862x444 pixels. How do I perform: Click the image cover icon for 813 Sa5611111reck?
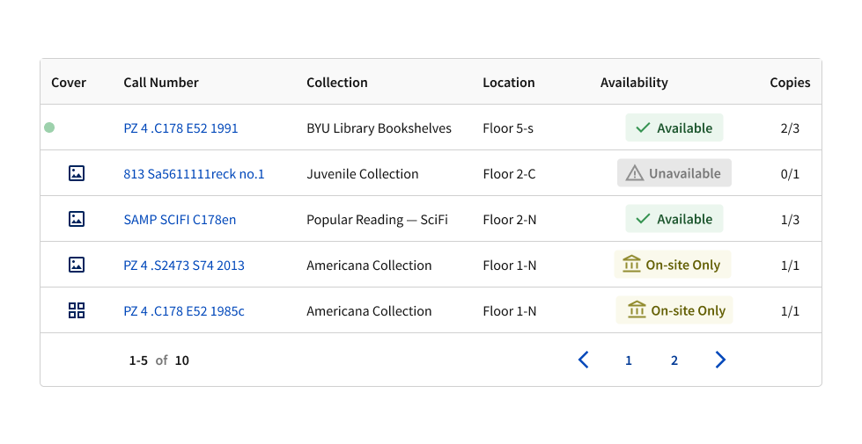click(77, 173)
